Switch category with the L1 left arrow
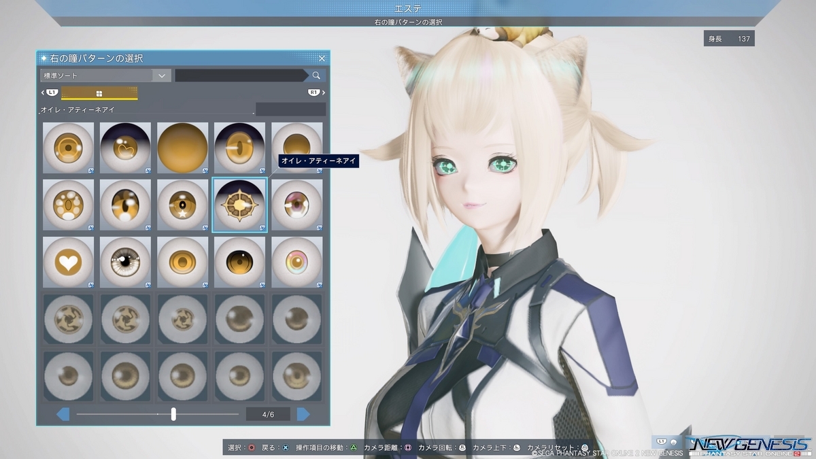The width and height of the screenshot is (816, 459). [x=49, y=92]
